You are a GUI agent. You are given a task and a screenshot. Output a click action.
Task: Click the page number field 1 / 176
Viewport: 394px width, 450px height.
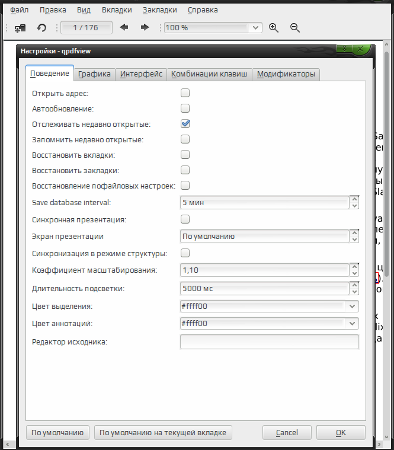point(87,27)
